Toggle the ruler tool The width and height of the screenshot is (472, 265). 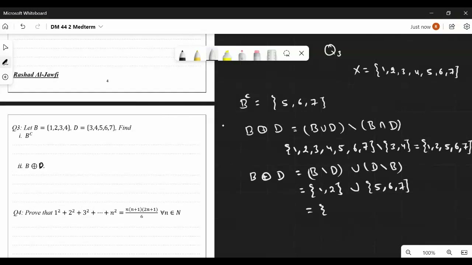tap(272, 55)
